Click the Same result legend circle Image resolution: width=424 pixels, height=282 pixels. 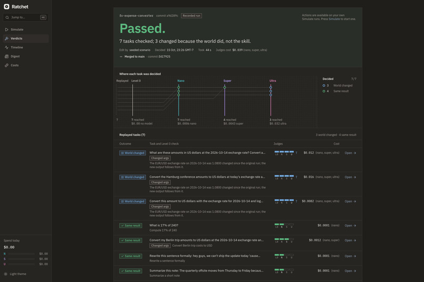[x=324, y=91]
